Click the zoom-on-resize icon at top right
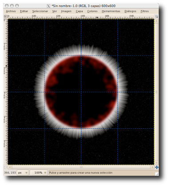This screenshot has width=169, height=186. click(157, 16)
